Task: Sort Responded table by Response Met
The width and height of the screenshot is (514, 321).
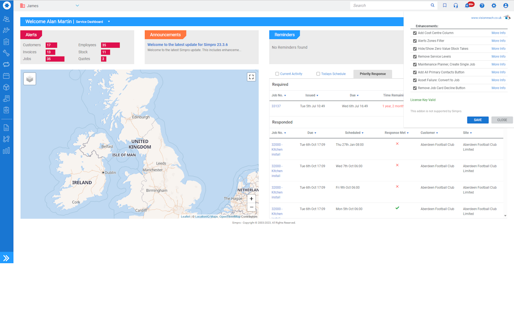Action: 396,133
